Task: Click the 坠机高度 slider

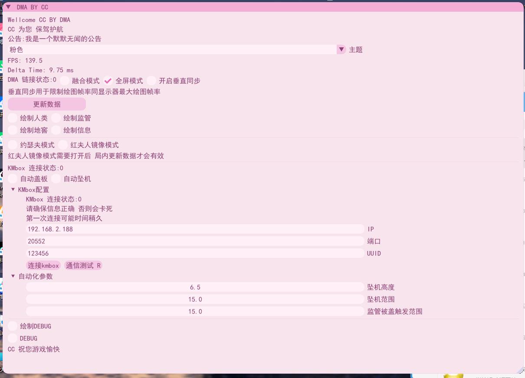Action: pos(195,287)
